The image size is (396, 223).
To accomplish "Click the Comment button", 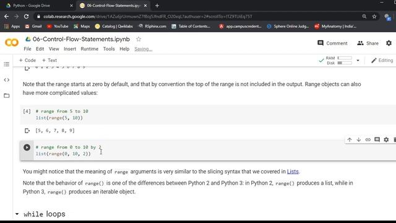I will pyautogui.click(x=332, y=43).
